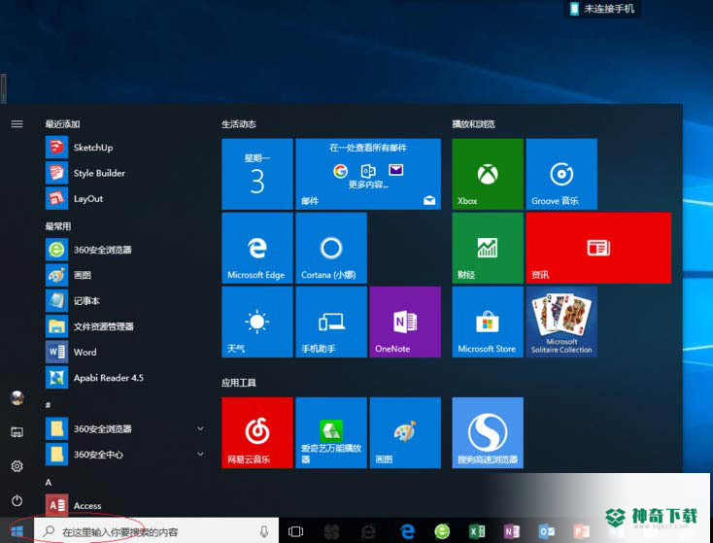Open the 搜狗高速浏览器 tile

488,432
